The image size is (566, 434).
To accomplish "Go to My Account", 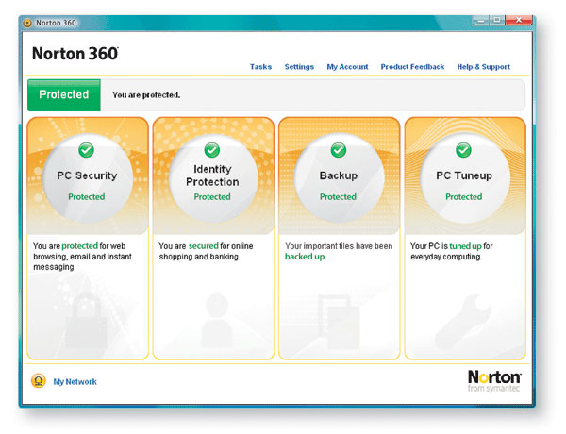I will coord(347,67).
